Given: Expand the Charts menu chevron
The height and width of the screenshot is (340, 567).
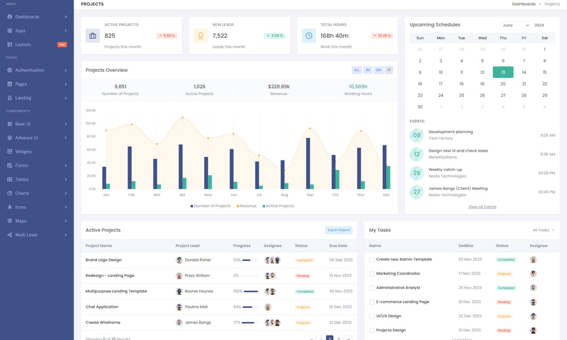Looking at the screenshot, I should (x=66, y=193).
